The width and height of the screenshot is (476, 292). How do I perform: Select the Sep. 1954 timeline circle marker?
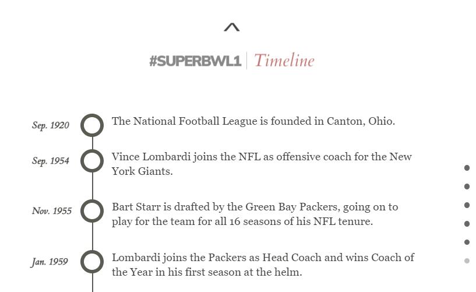(x=92, y=161)
